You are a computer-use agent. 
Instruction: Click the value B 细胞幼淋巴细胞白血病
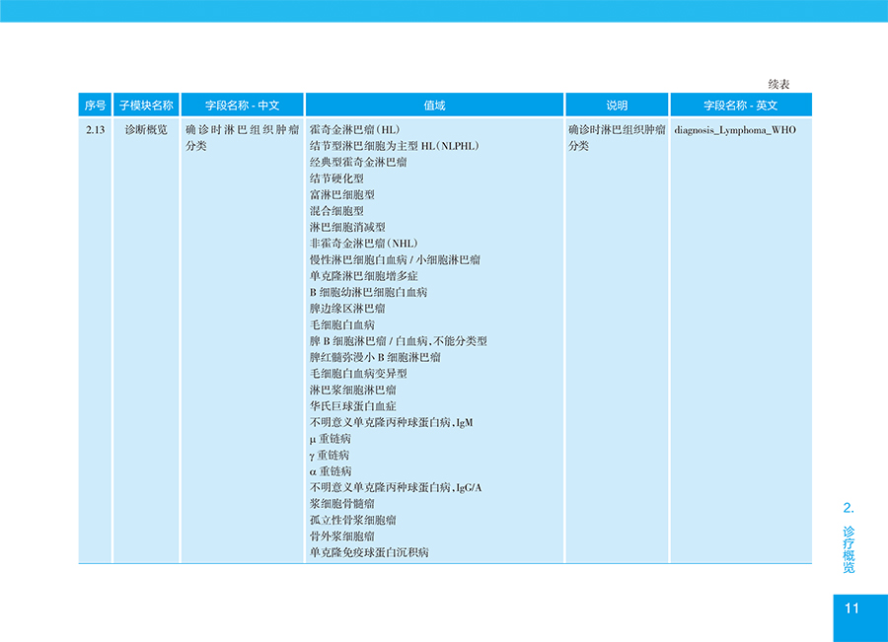(368, 292)
